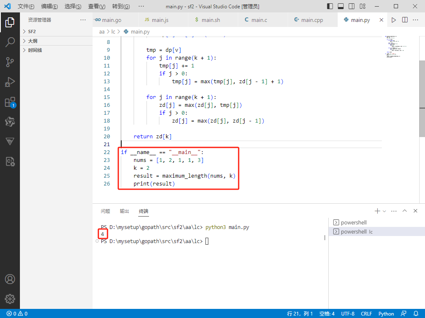Expand the 大纲 outline section

(x=32, y=41)
